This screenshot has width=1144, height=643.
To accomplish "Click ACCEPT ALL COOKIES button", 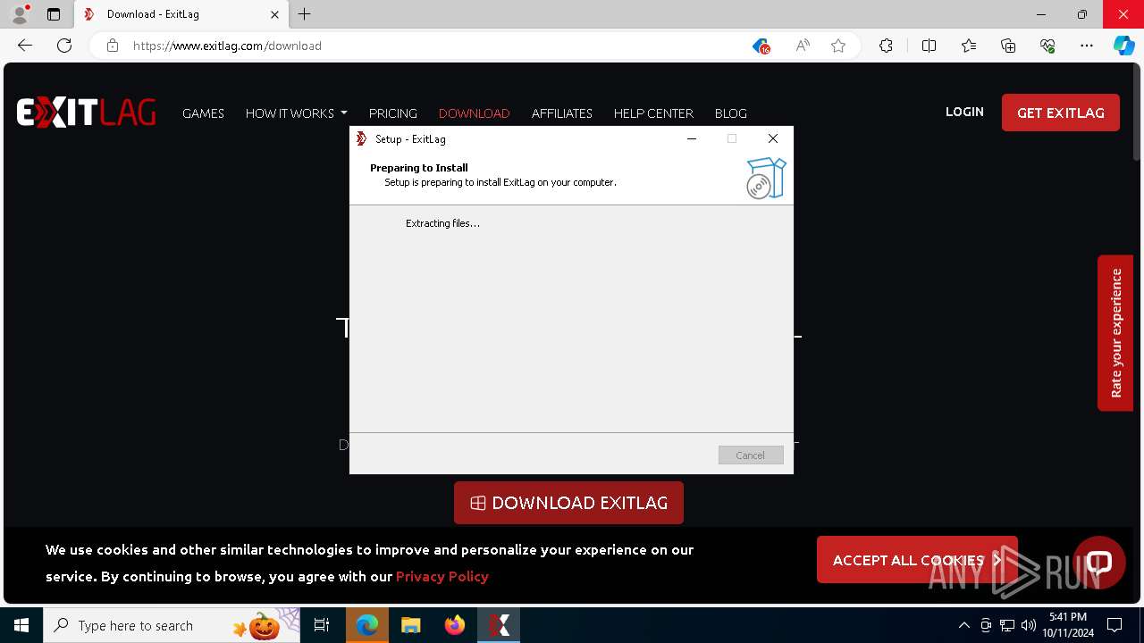I will point(917,560).
